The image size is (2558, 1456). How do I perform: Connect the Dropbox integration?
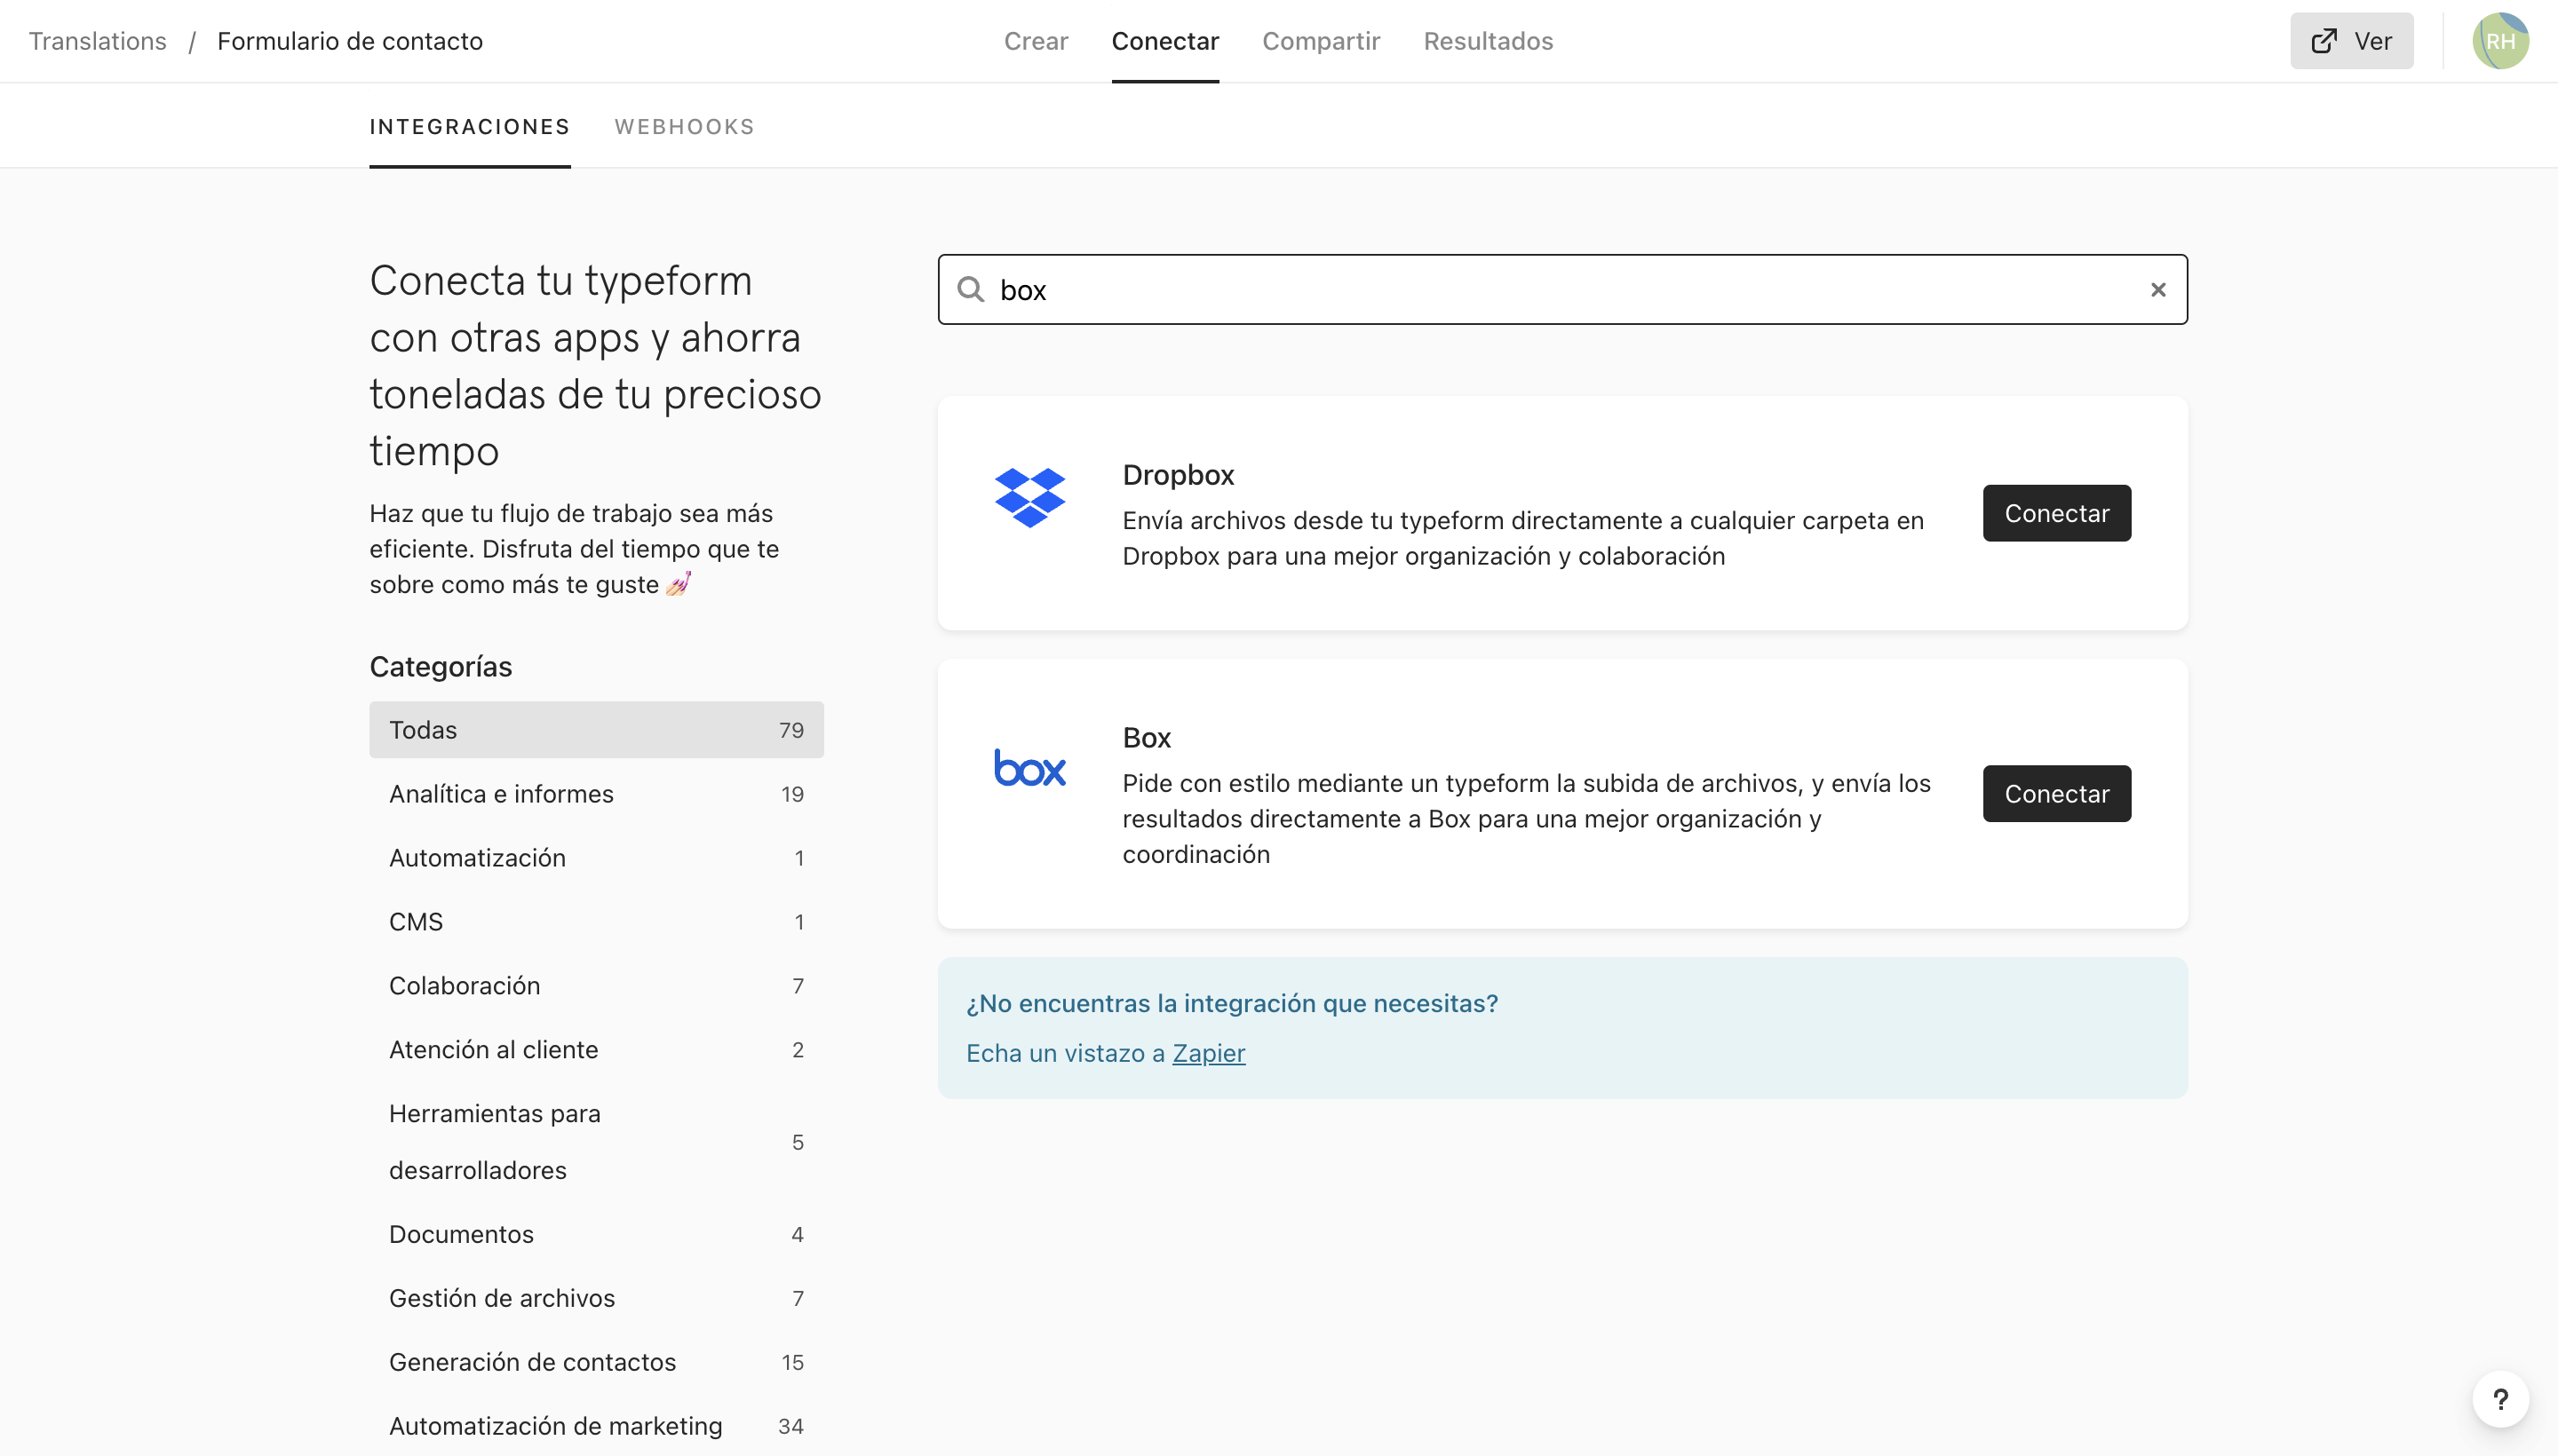click(x=2056, y=513)
